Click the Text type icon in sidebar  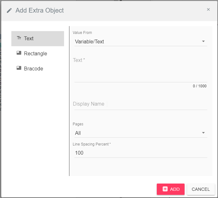click(19, 38)
